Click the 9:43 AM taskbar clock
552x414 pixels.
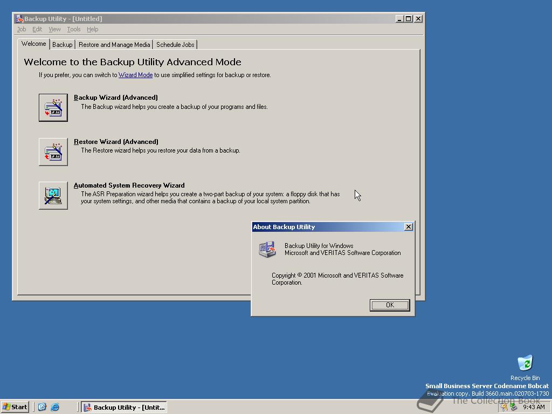pyautogui.click(x=534, y=408)
